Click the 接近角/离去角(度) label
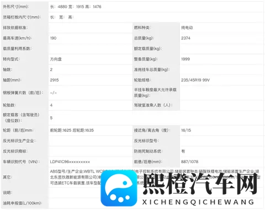 [152, 131]
